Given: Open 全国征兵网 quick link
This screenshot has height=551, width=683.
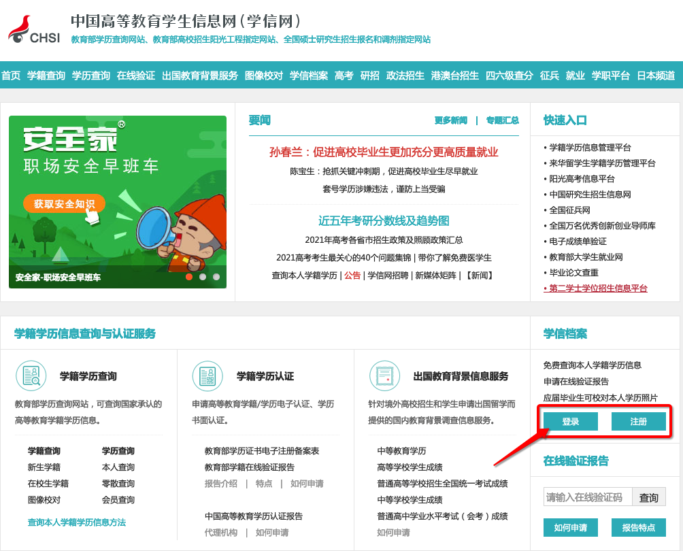Looking at the screenshot, I should pyautogui.click(x=569, y=210).
